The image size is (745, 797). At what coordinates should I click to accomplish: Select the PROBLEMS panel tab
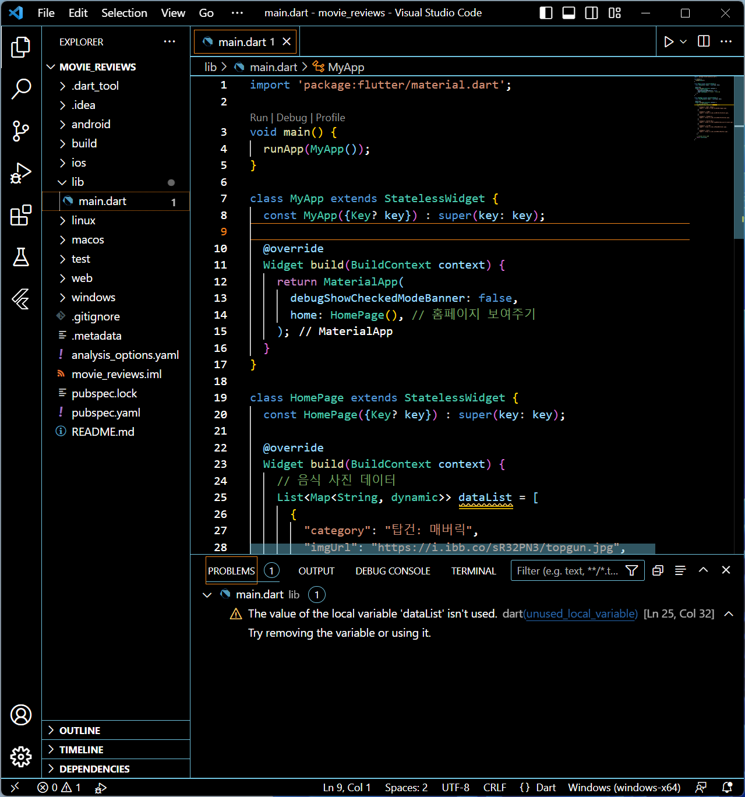click(x=231, y=571)
